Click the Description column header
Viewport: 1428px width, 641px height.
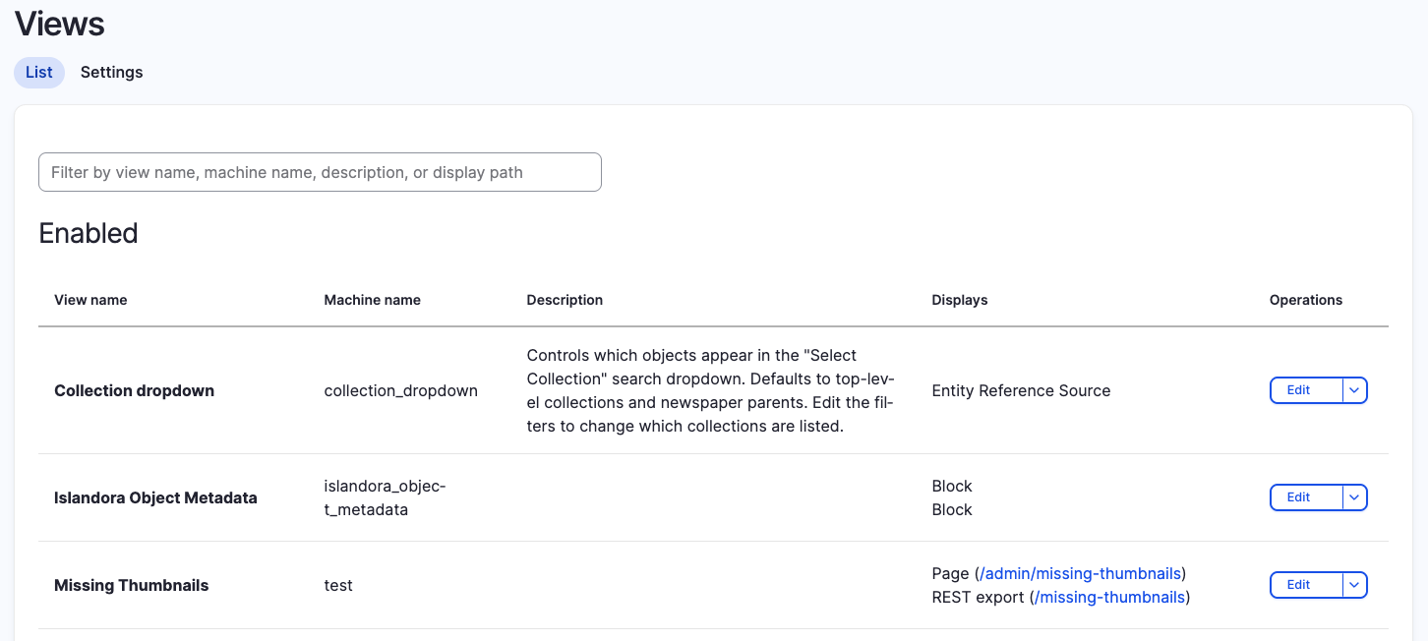[x=565, y=300]
